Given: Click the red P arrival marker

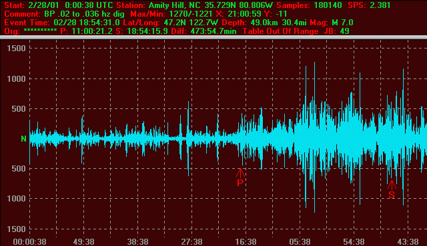Looking at the screenshot, I should (x=240, y=178).
